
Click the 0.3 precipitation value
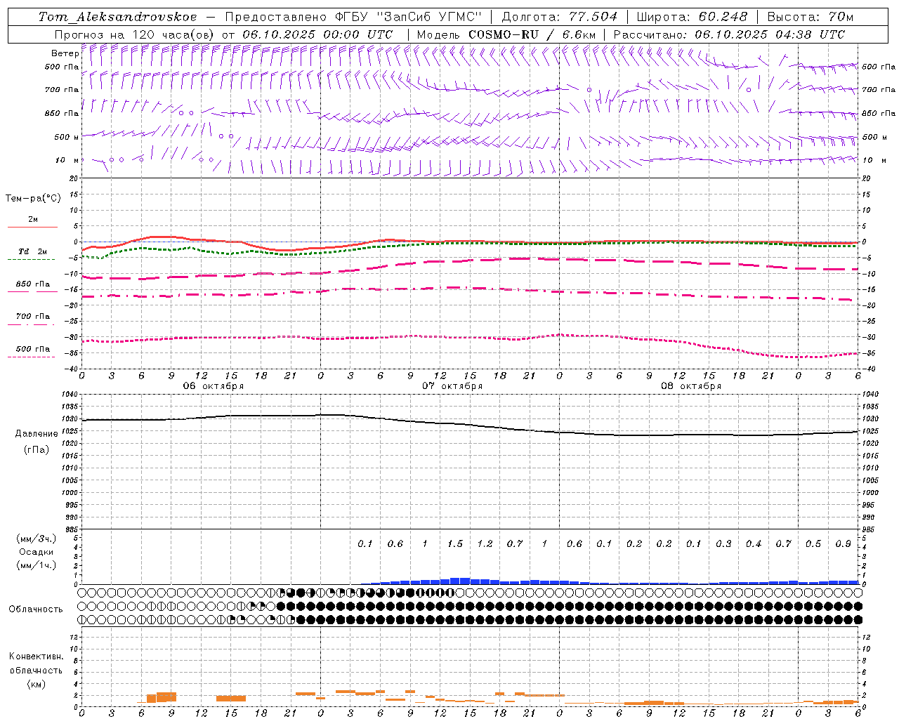723,544
